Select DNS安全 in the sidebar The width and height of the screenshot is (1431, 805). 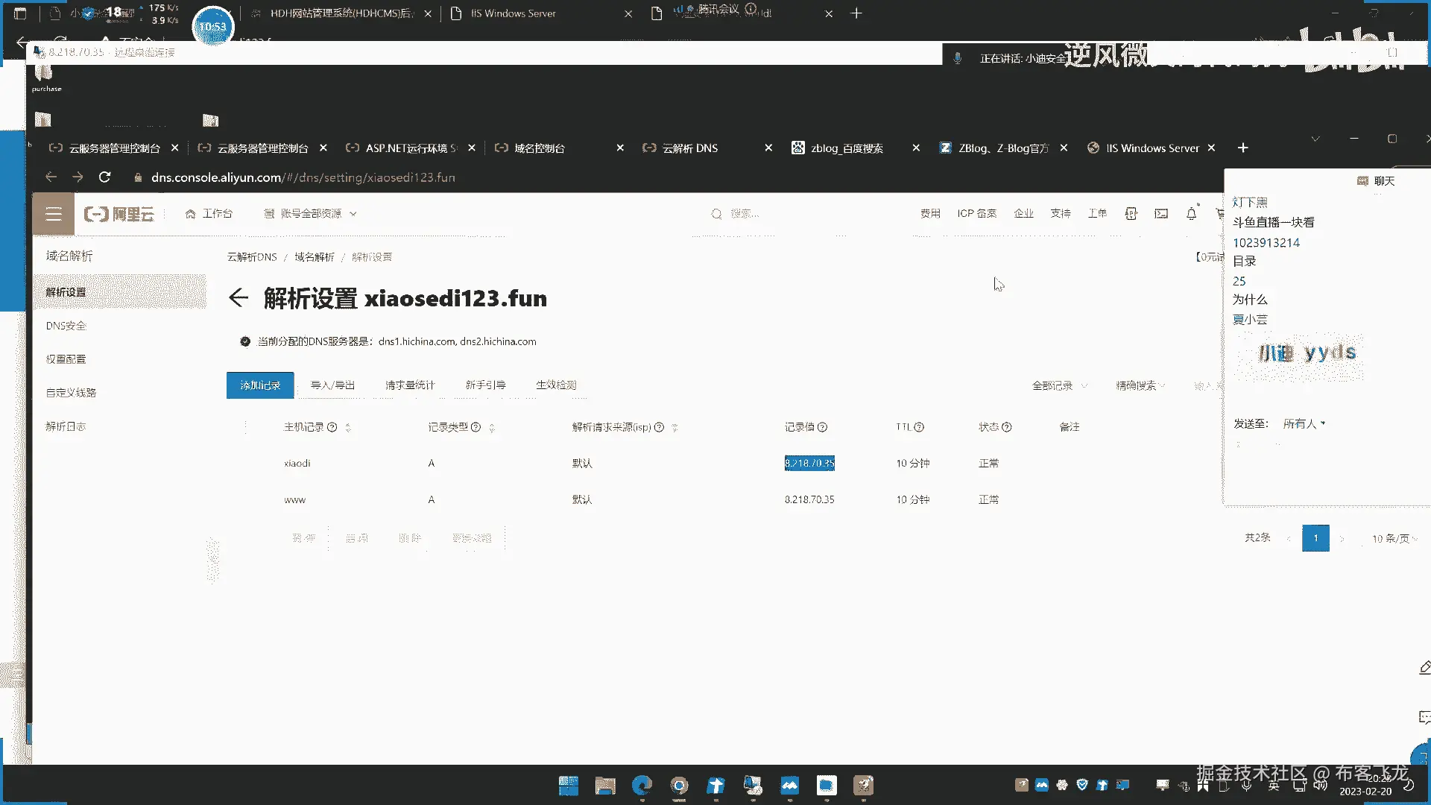66,326
